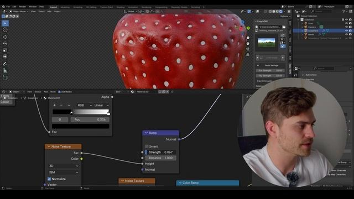The width and height of the screenshot is (354, 199).
Task: Disable Icosphere in renders camera toggle
Action: click(x=350, y=30)
